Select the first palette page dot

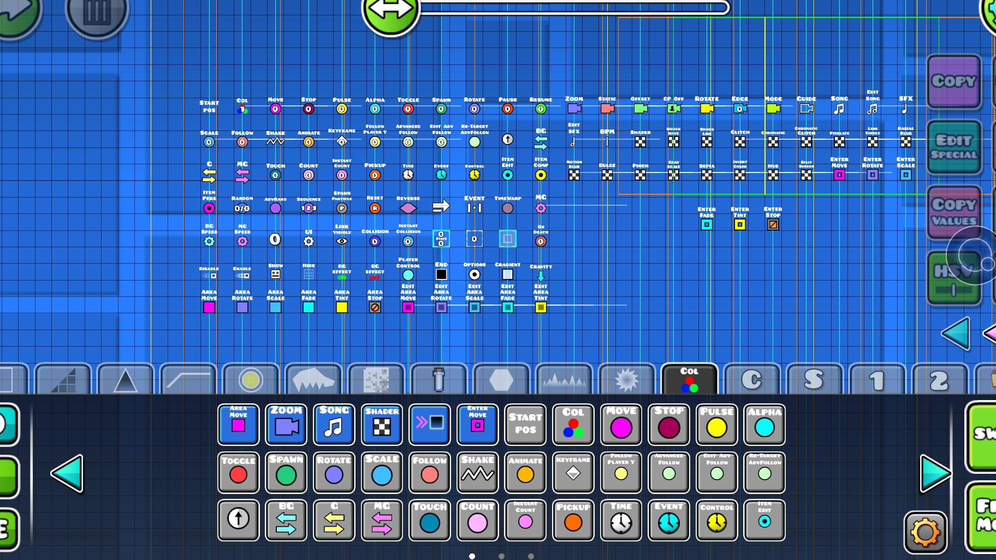[x=472, y=556]
